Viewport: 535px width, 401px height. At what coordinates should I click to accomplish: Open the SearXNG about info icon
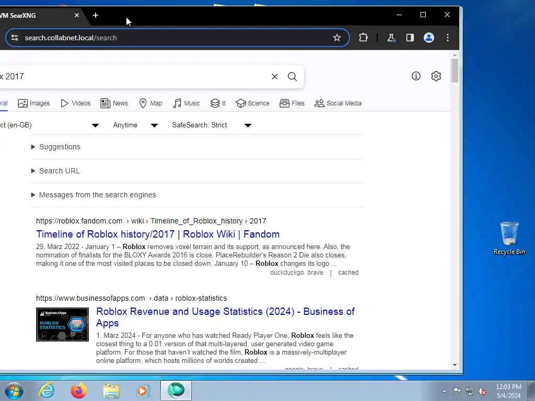click(x=416, y=76)
